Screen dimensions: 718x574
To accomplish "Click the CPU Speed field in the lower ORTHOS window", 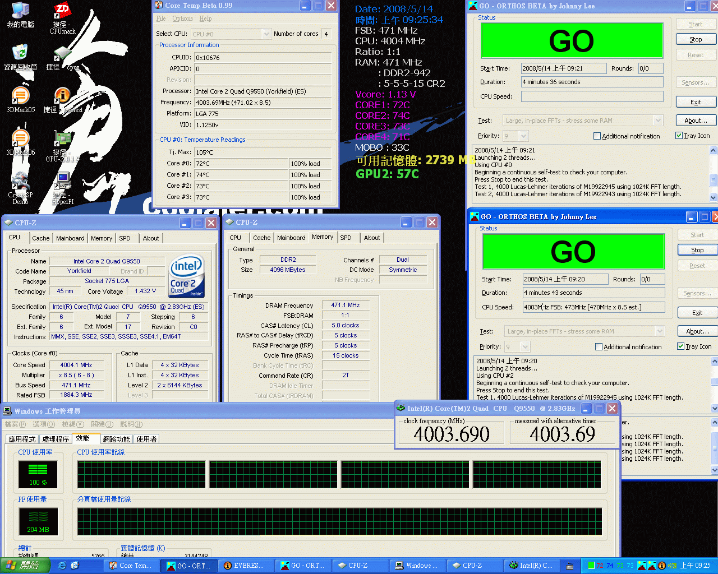I will [594, 307].
